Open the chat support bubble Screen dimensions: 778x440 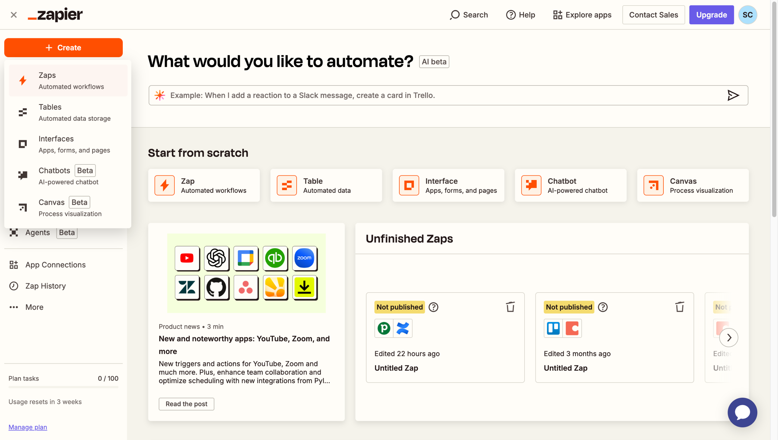click(x=742, y=412)
